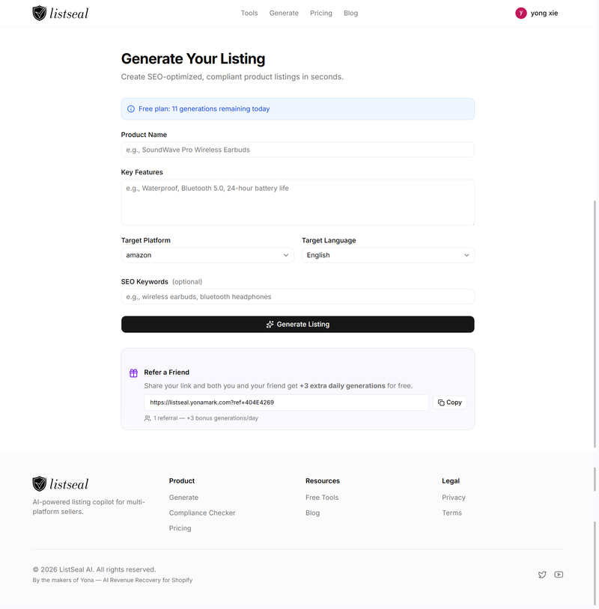Image resolution: width=599 pixels, height=609 pixels.
Task: Focus the SEO Keywords input field
Action: tap(298, 297)
